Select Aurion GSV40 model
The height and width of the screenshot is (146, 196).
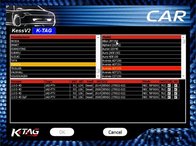click(141, 49)
